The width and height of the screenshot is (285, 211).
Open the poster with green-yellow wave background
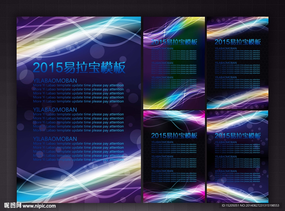click(174, 63)
